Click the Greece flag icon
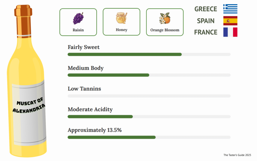This screenshot has width=257, height=161. (x=230, y=9)
